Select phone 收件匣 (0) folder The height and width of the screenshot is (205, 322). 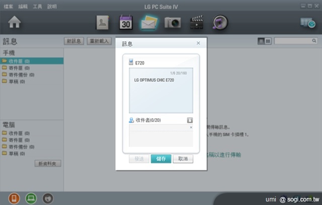32,61
